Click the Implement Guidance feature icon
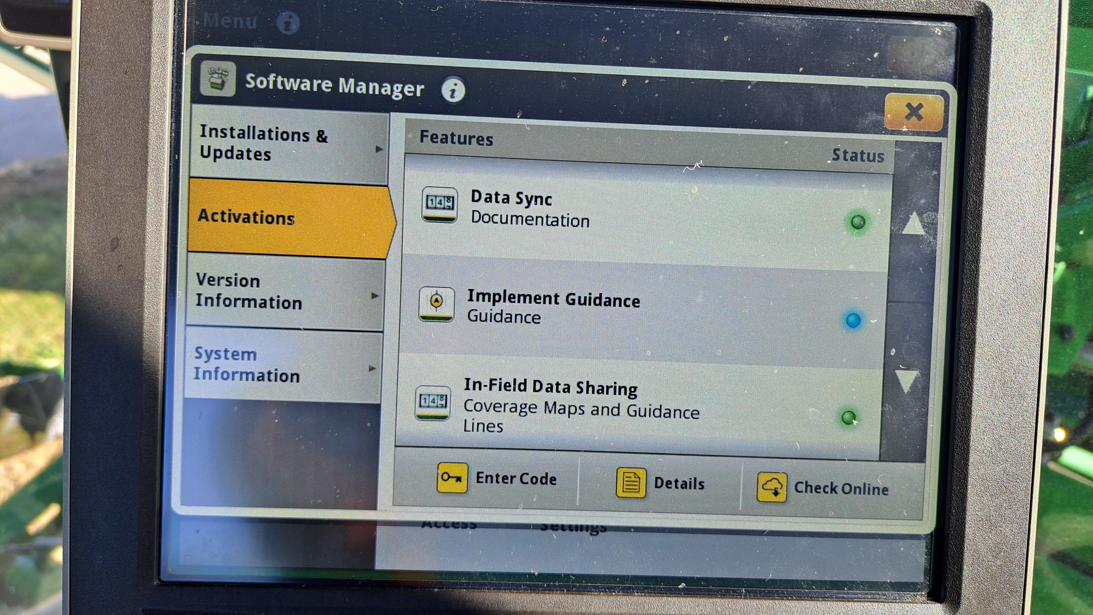Image resolution: width=1093 pixels, height=615 pixels. [x=437, y=304]
